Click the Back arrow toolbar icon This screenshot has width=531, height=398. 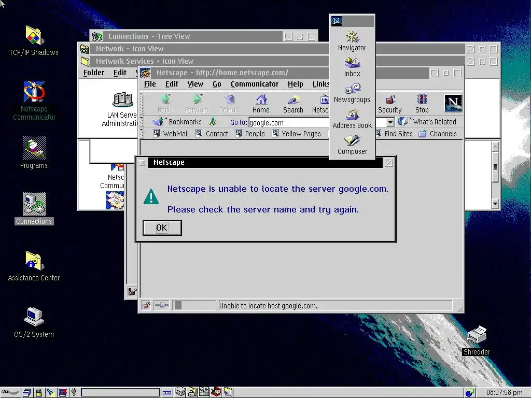(x=164, y=103)
